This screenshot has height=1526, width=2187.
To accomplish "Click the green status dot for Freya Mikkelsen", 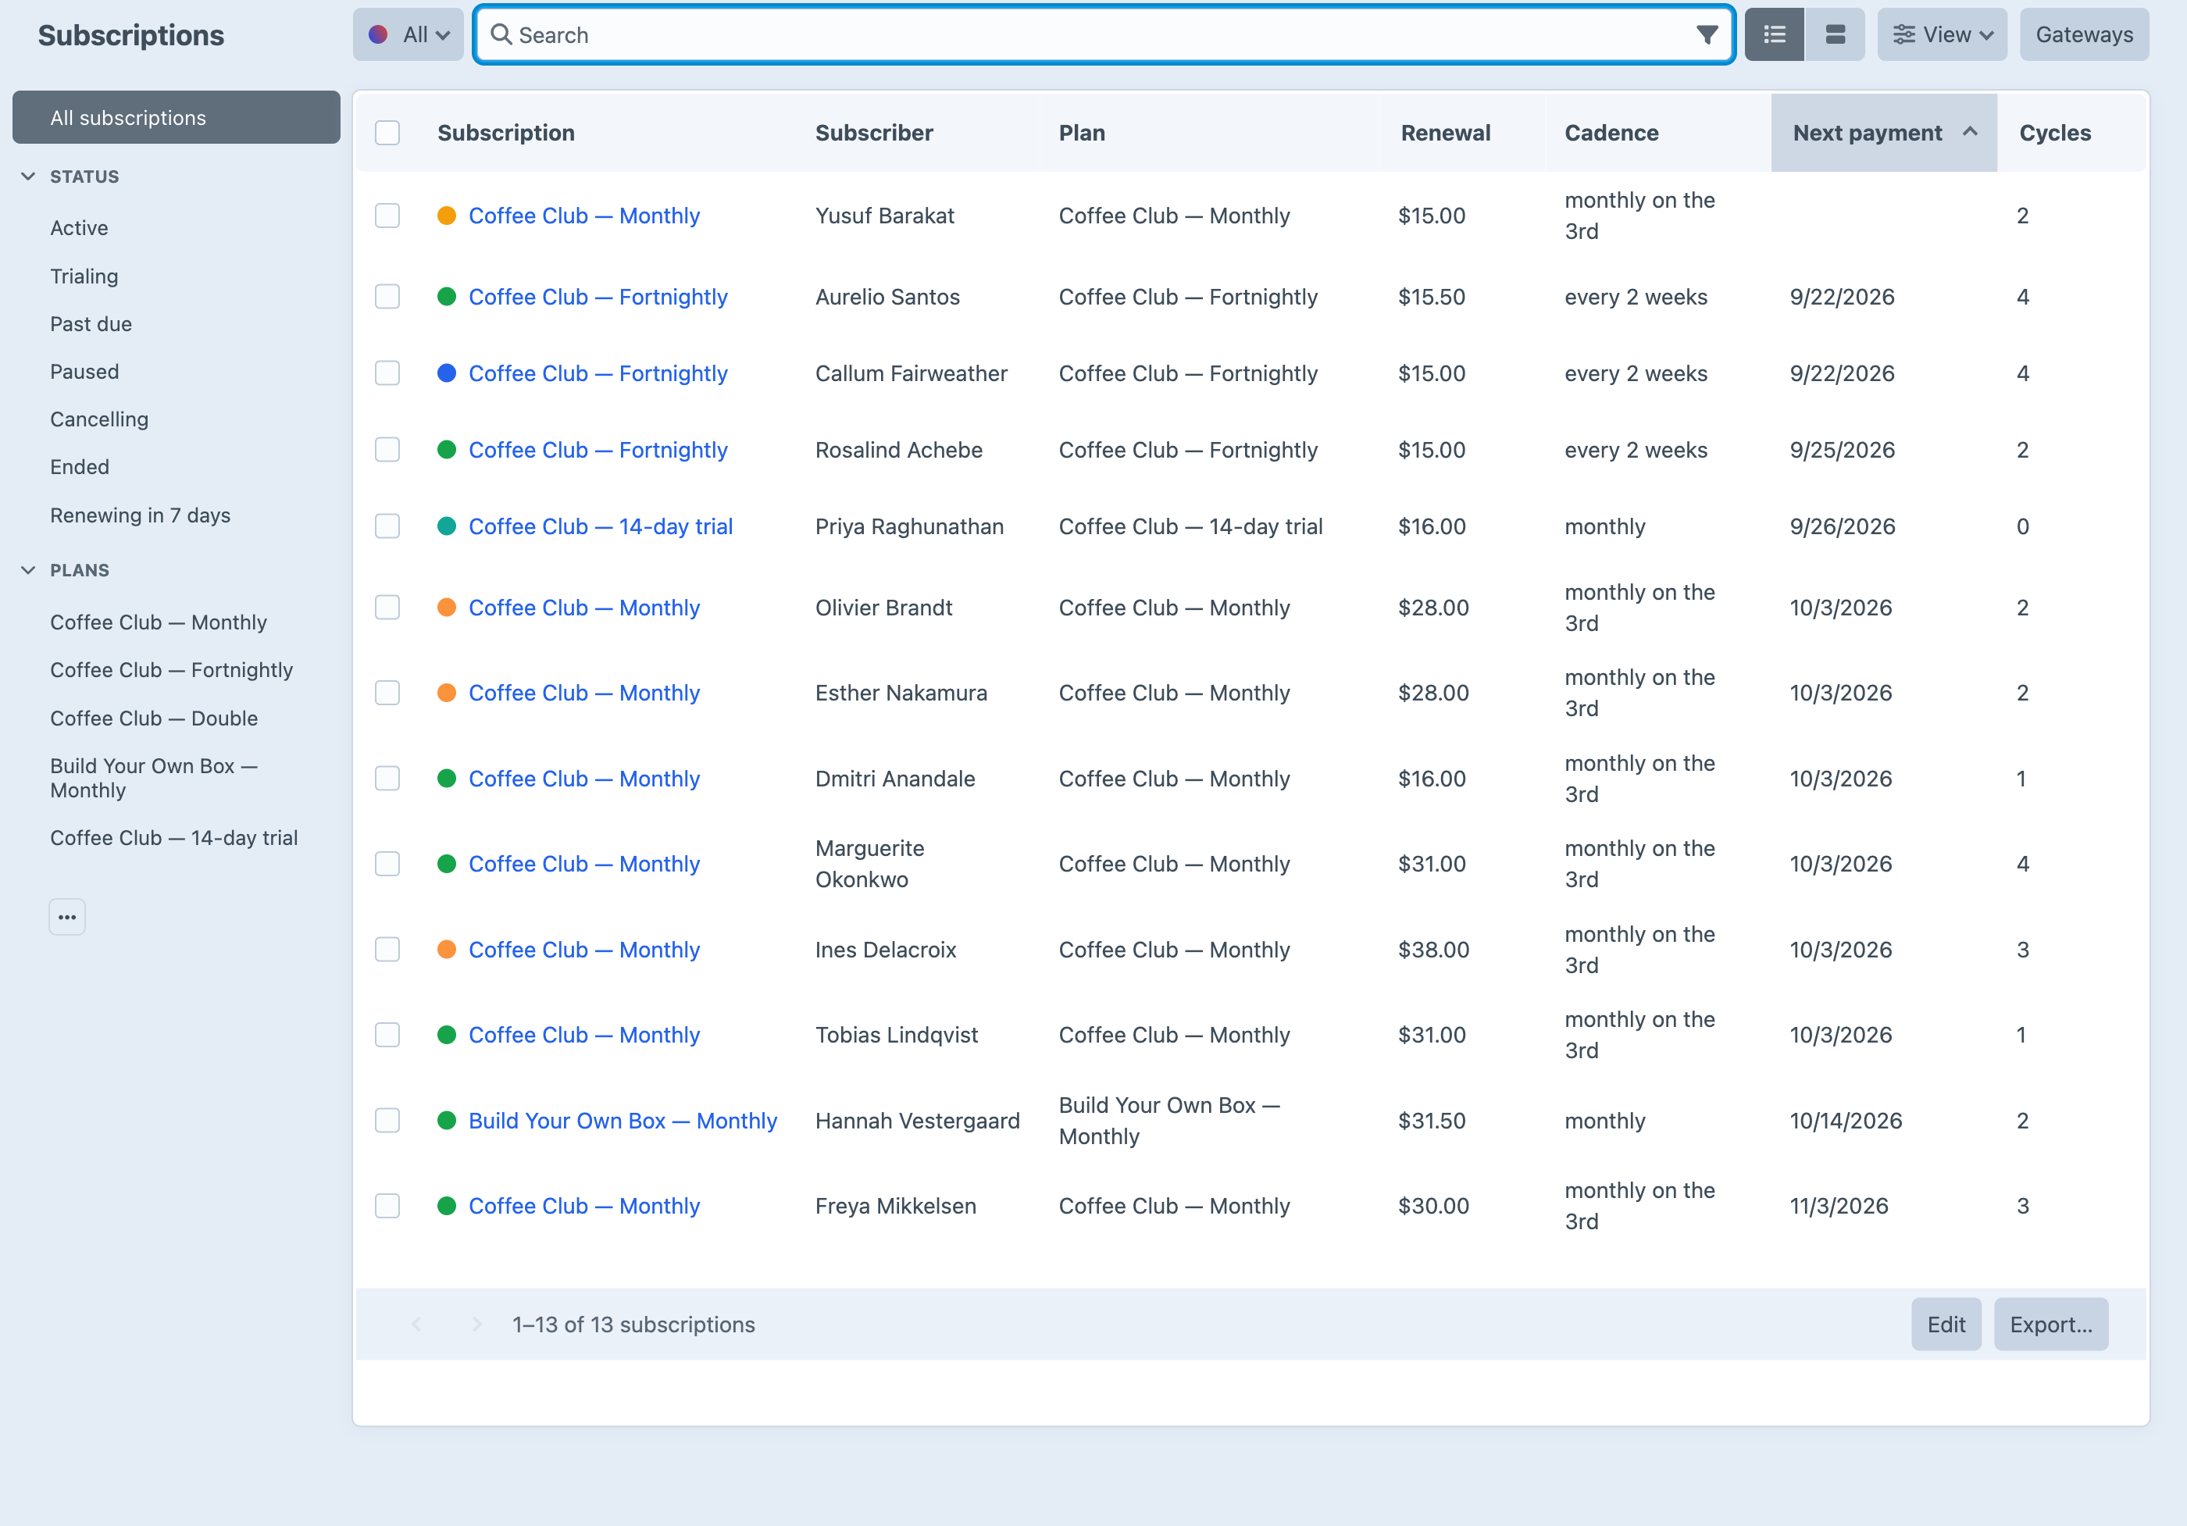I will click(x=446, y=1205).
